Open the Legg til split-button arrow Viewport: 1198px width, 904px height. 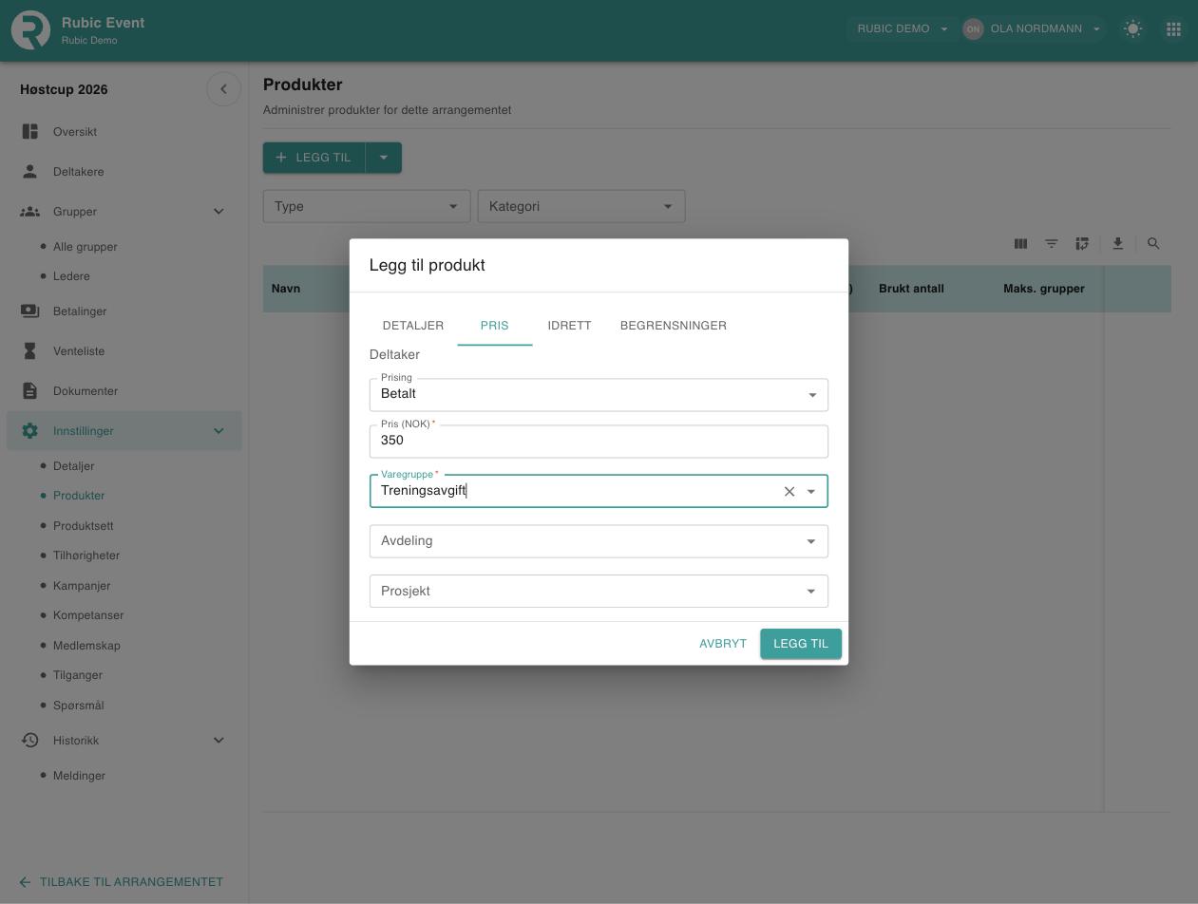384,158
